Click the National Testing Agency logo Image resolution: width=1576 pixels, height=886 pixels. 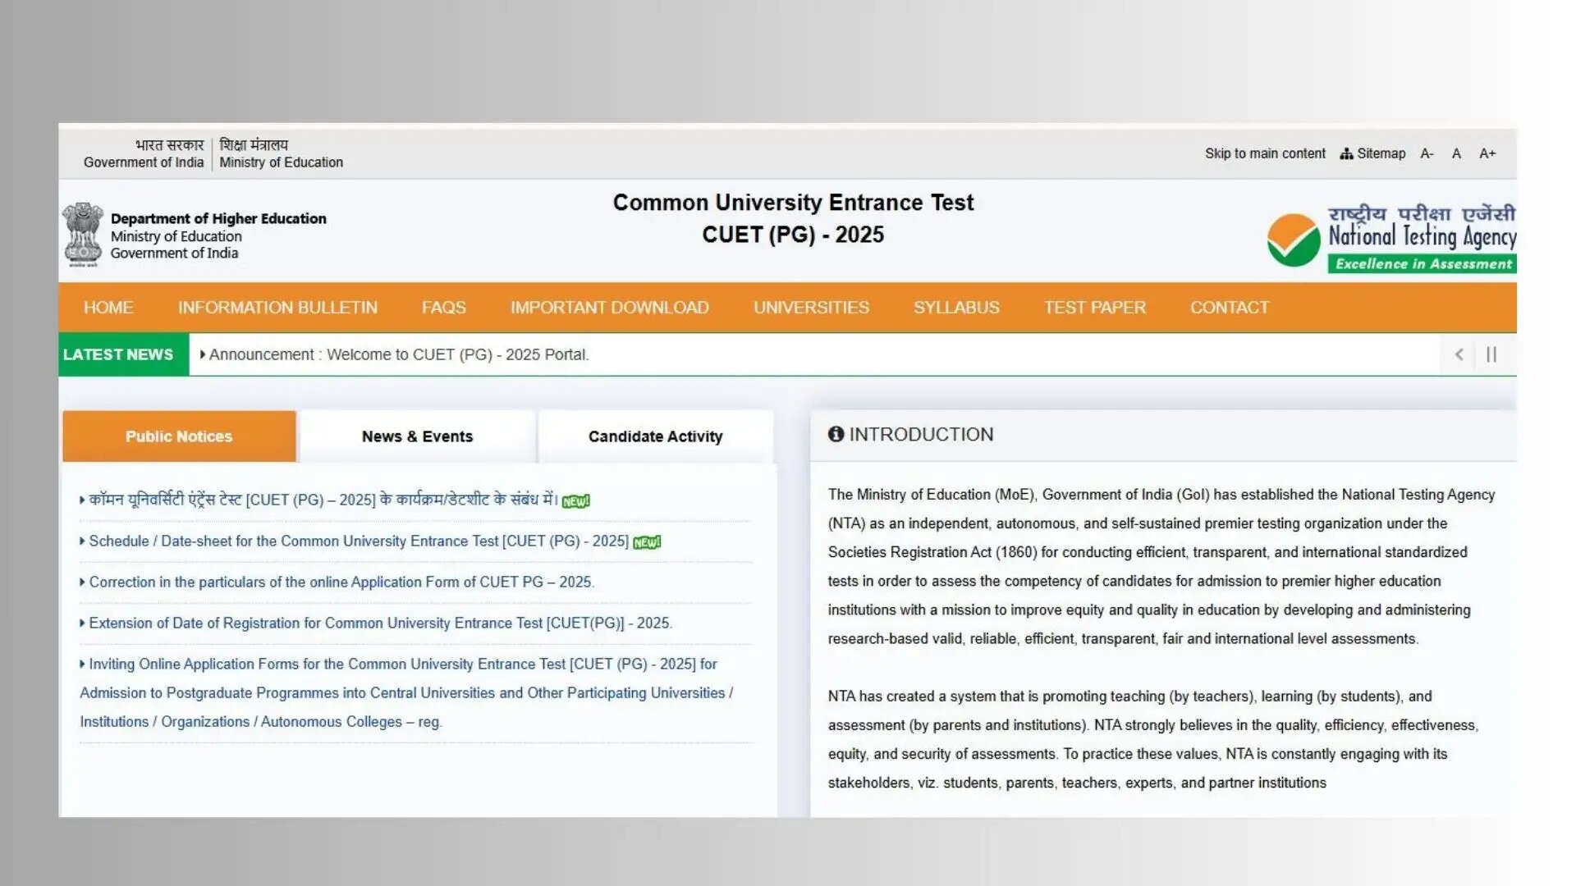click(1390, 238)
